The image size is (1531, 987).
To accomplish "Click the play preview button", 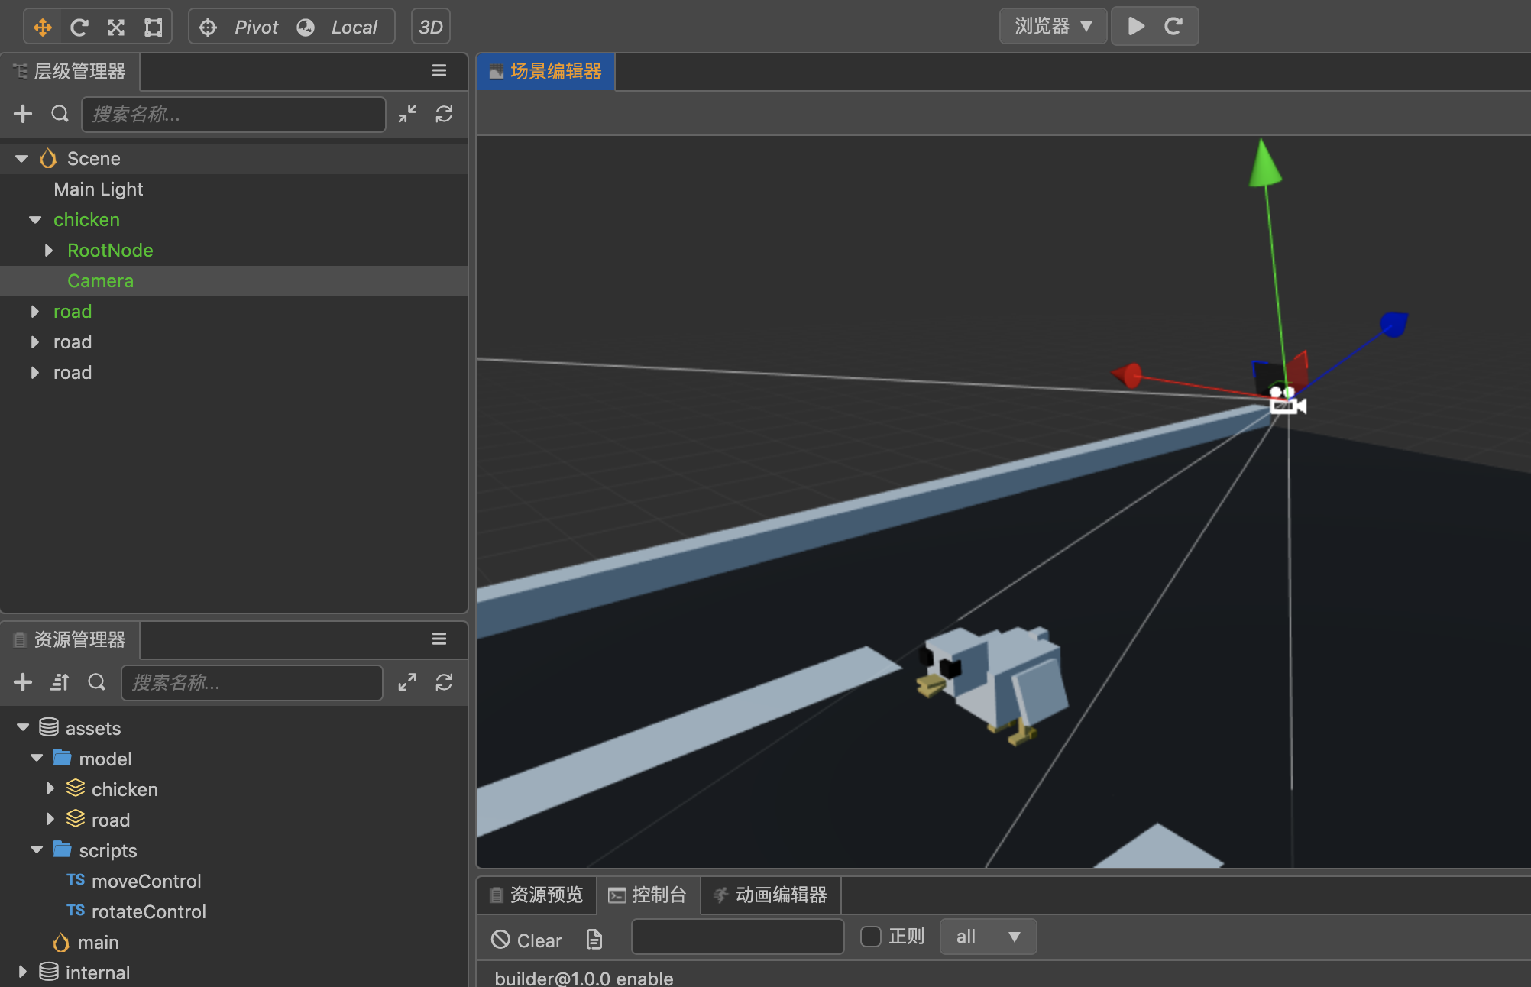I will [1136, 27].
